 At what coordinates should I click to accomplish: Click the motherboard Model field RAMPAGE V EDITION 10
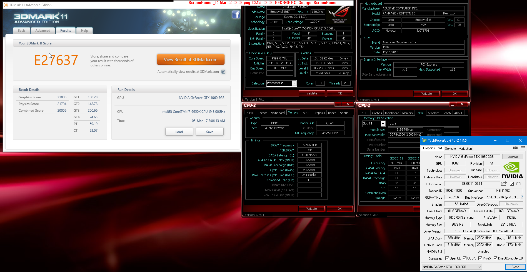(408, 13)
